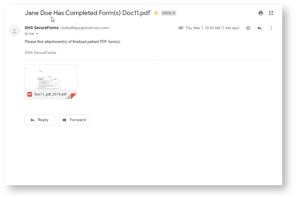Expand the 'to me' recipient details arrow

[x=37, y=34]
